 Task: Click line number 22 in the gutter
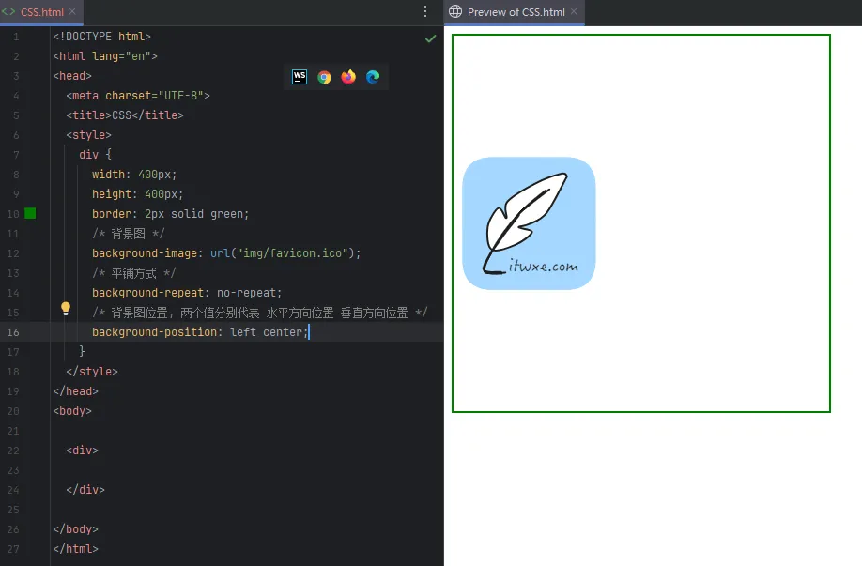(x=12, y=451)
